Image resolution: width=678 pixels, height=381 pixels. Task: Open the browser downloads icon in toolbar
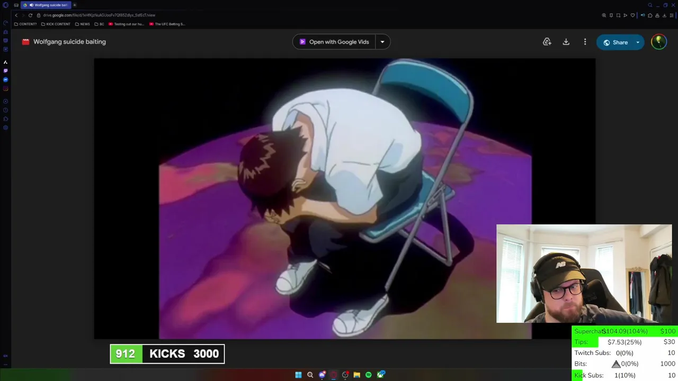[664, 15]
